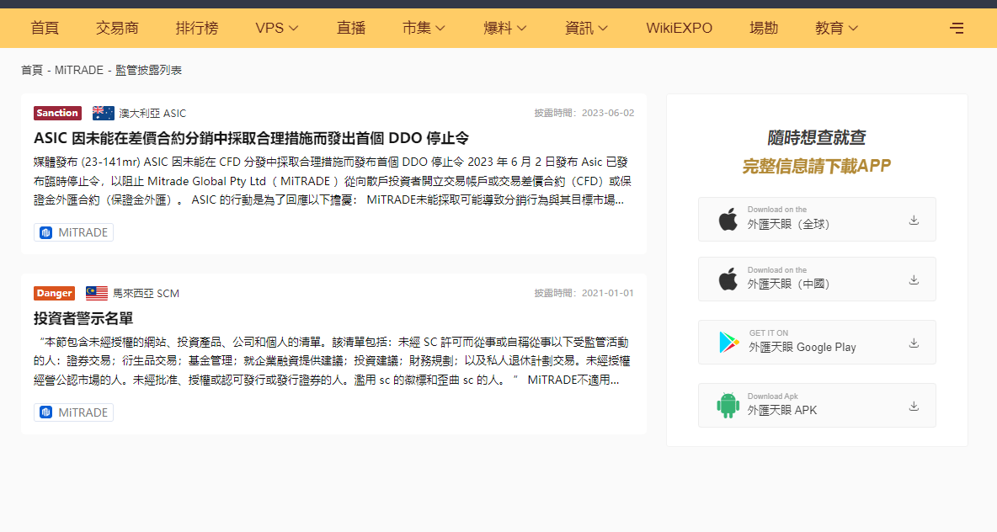Click 披露時間：2021-01-01 date
The width and height of the screenshot is (997, 532).
[x=584, y=293]
